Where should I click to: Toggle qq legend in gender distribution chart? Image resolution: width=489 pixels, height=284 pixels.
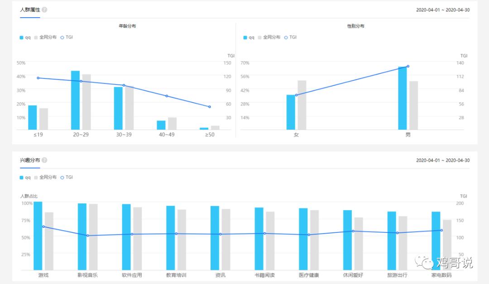tap(249, 37)
